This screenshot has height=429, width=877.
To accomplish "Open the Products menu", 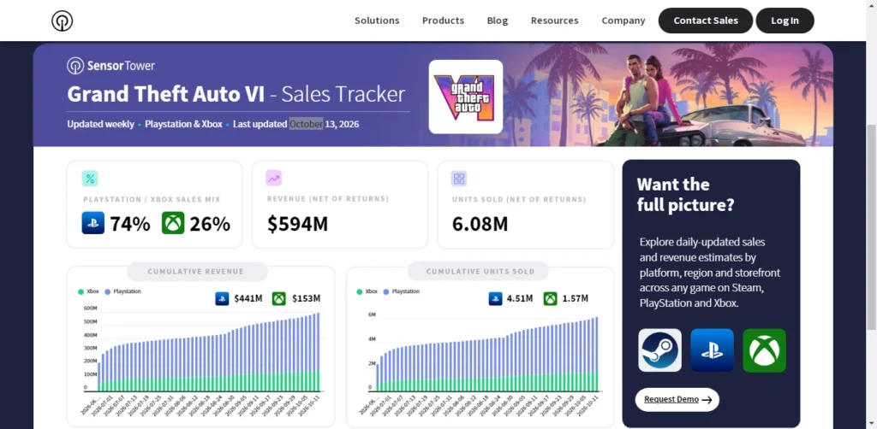I will tap(443, 21).
